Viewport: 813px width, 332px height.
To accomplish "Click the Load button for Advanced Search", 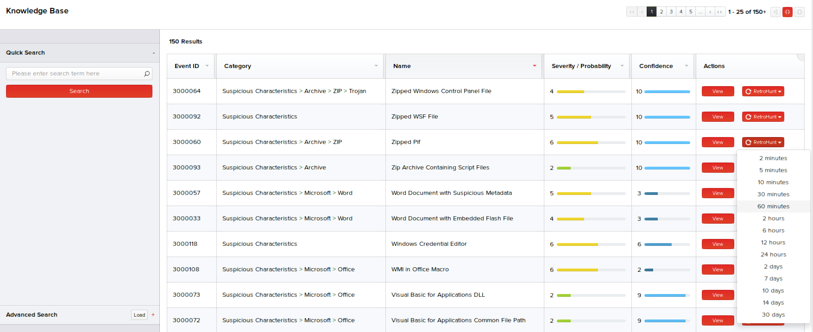I will [x=139, y=315].
